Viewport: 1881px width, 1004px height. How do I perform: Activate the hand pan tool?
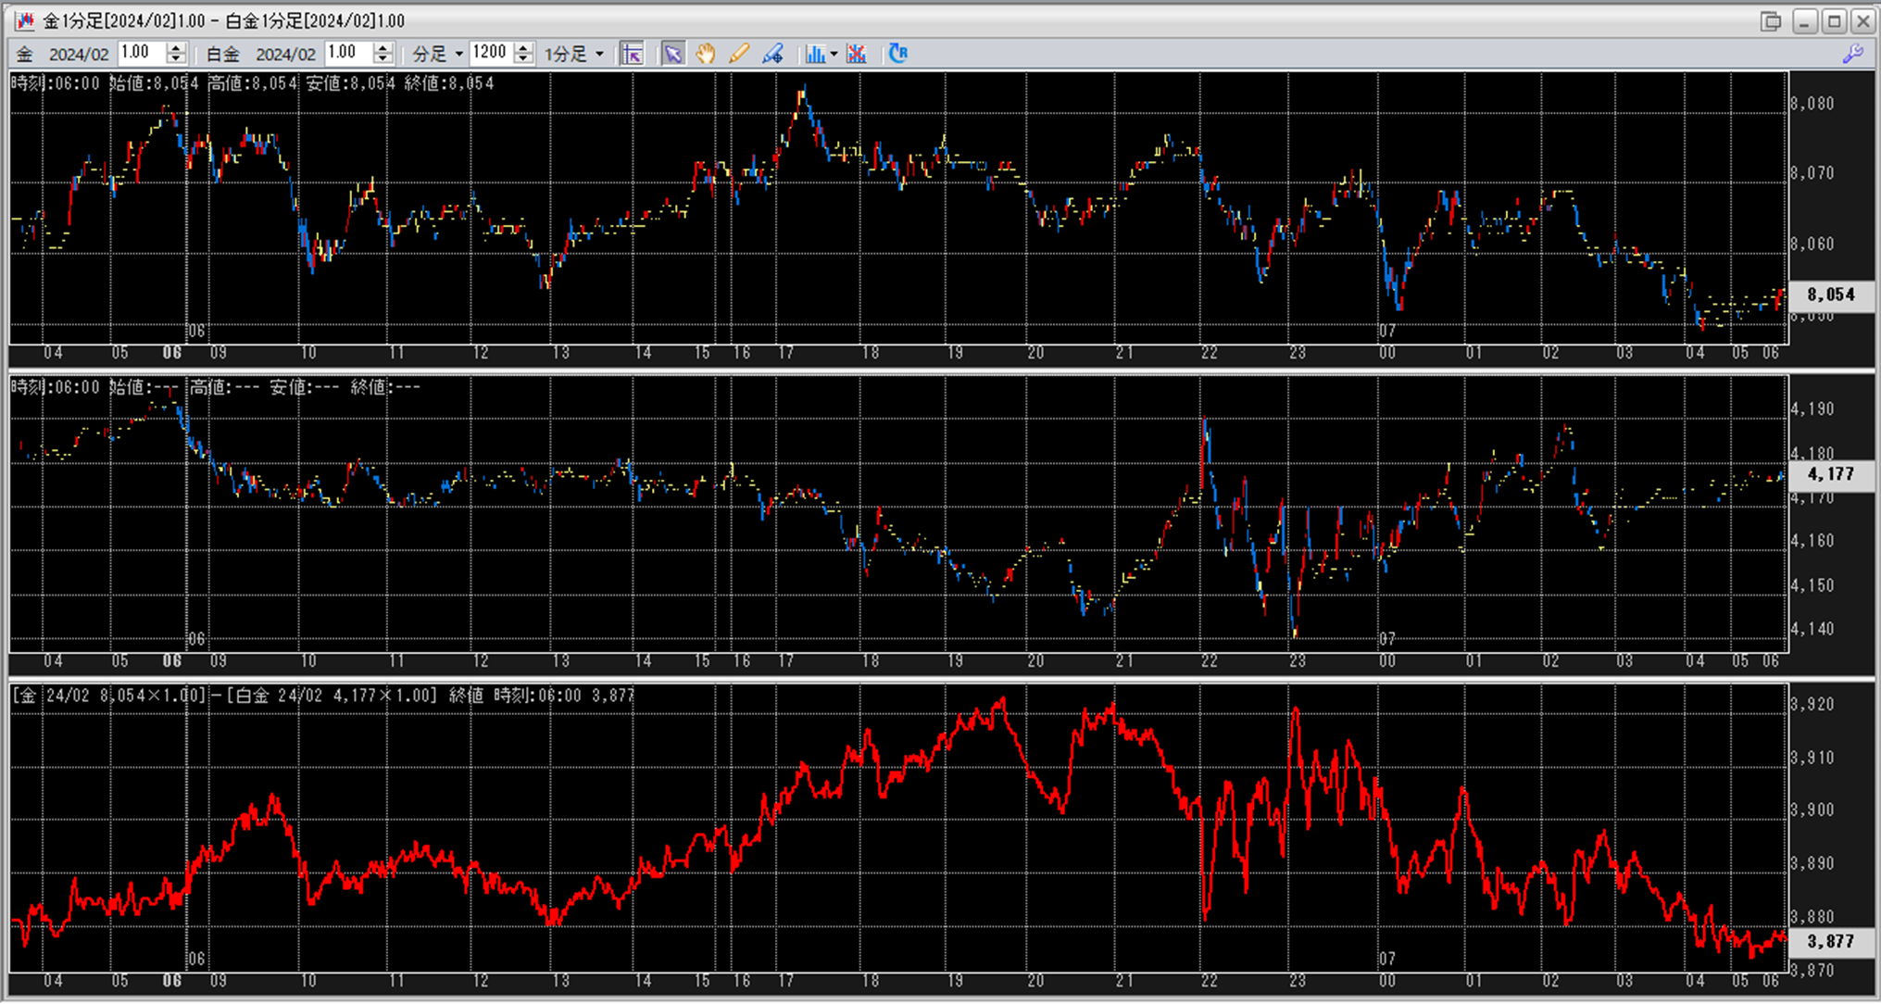pyautogui.click(x=706, y=54)
